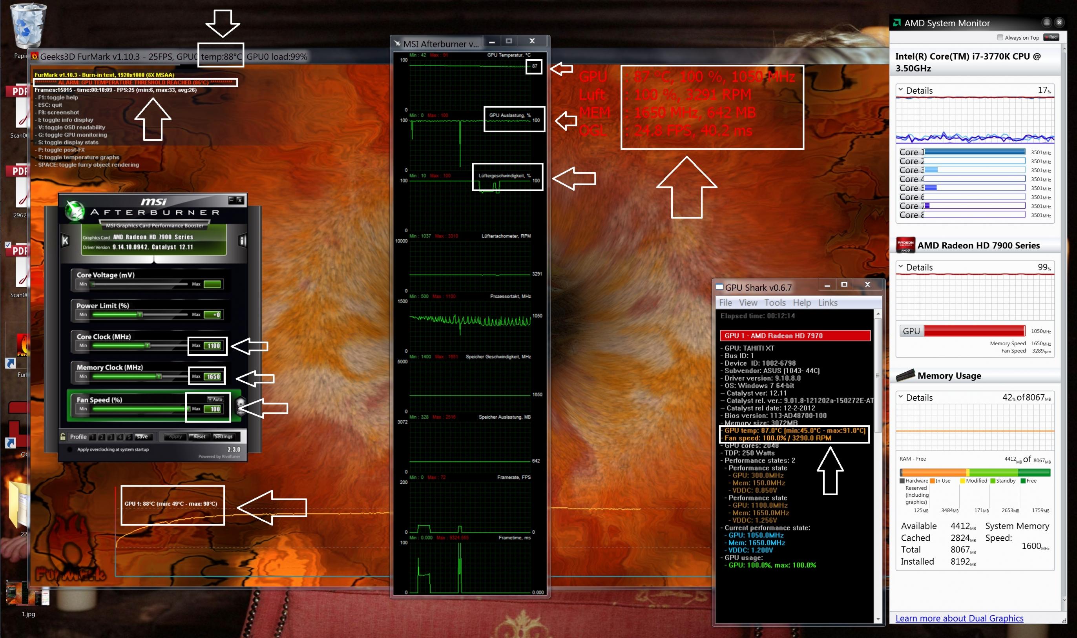Adjust the Core Voltage slider
This screenshot has height=638, width=1077.
[x=140, y=284]
